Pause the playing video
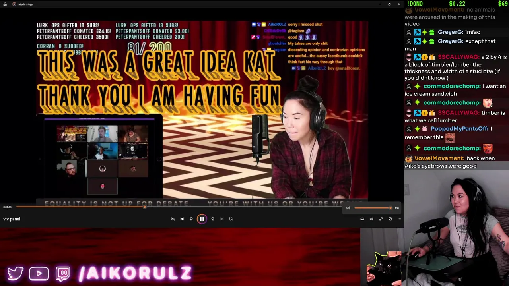Screen dimensions: 509x286 (202, 219)
